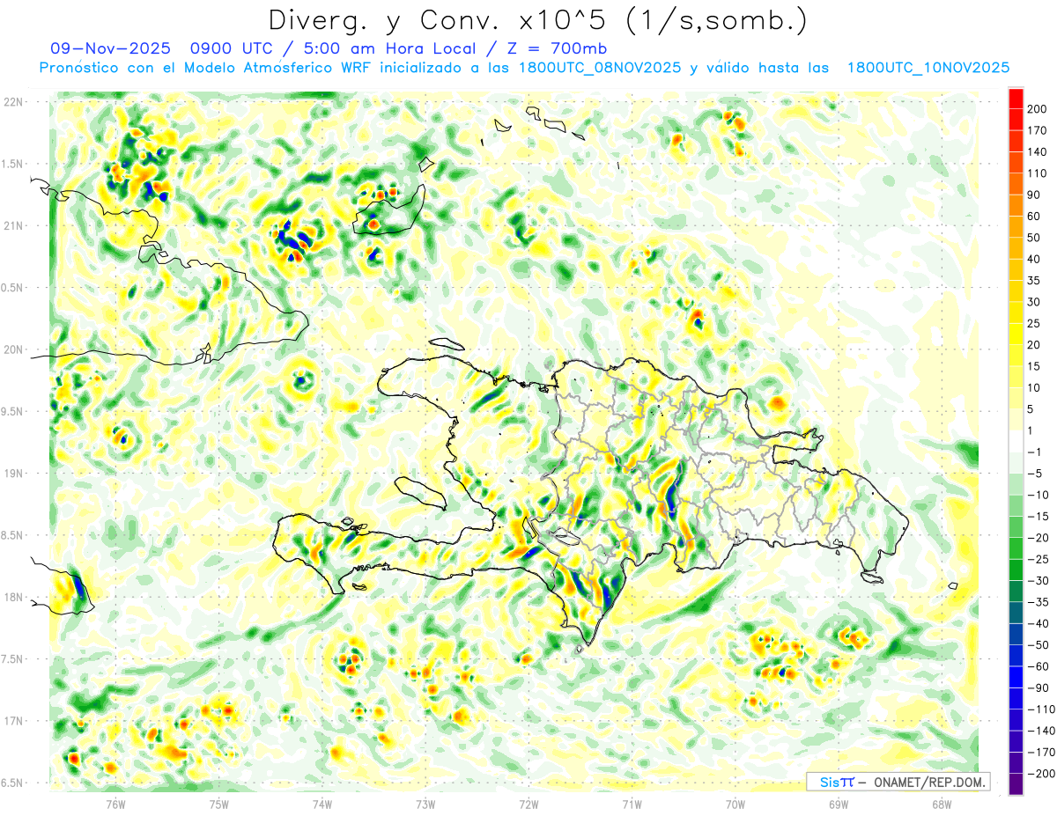Click the red colorbar segment above 200
The image size is (1057, 816).
[x=1016, y=98]
